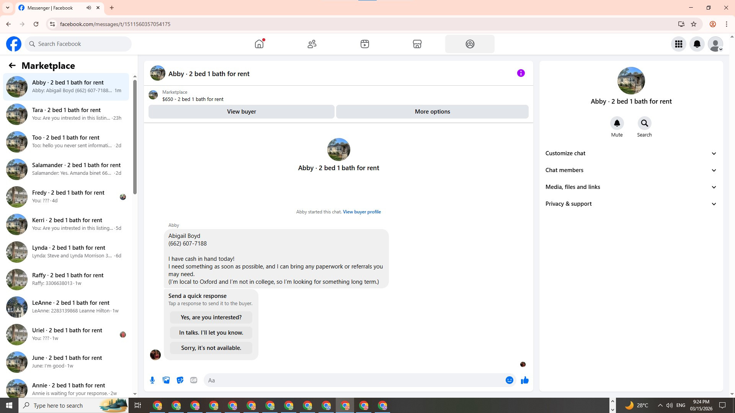Mute this conversation
The image size is (735, 413).
coord(617,123)
